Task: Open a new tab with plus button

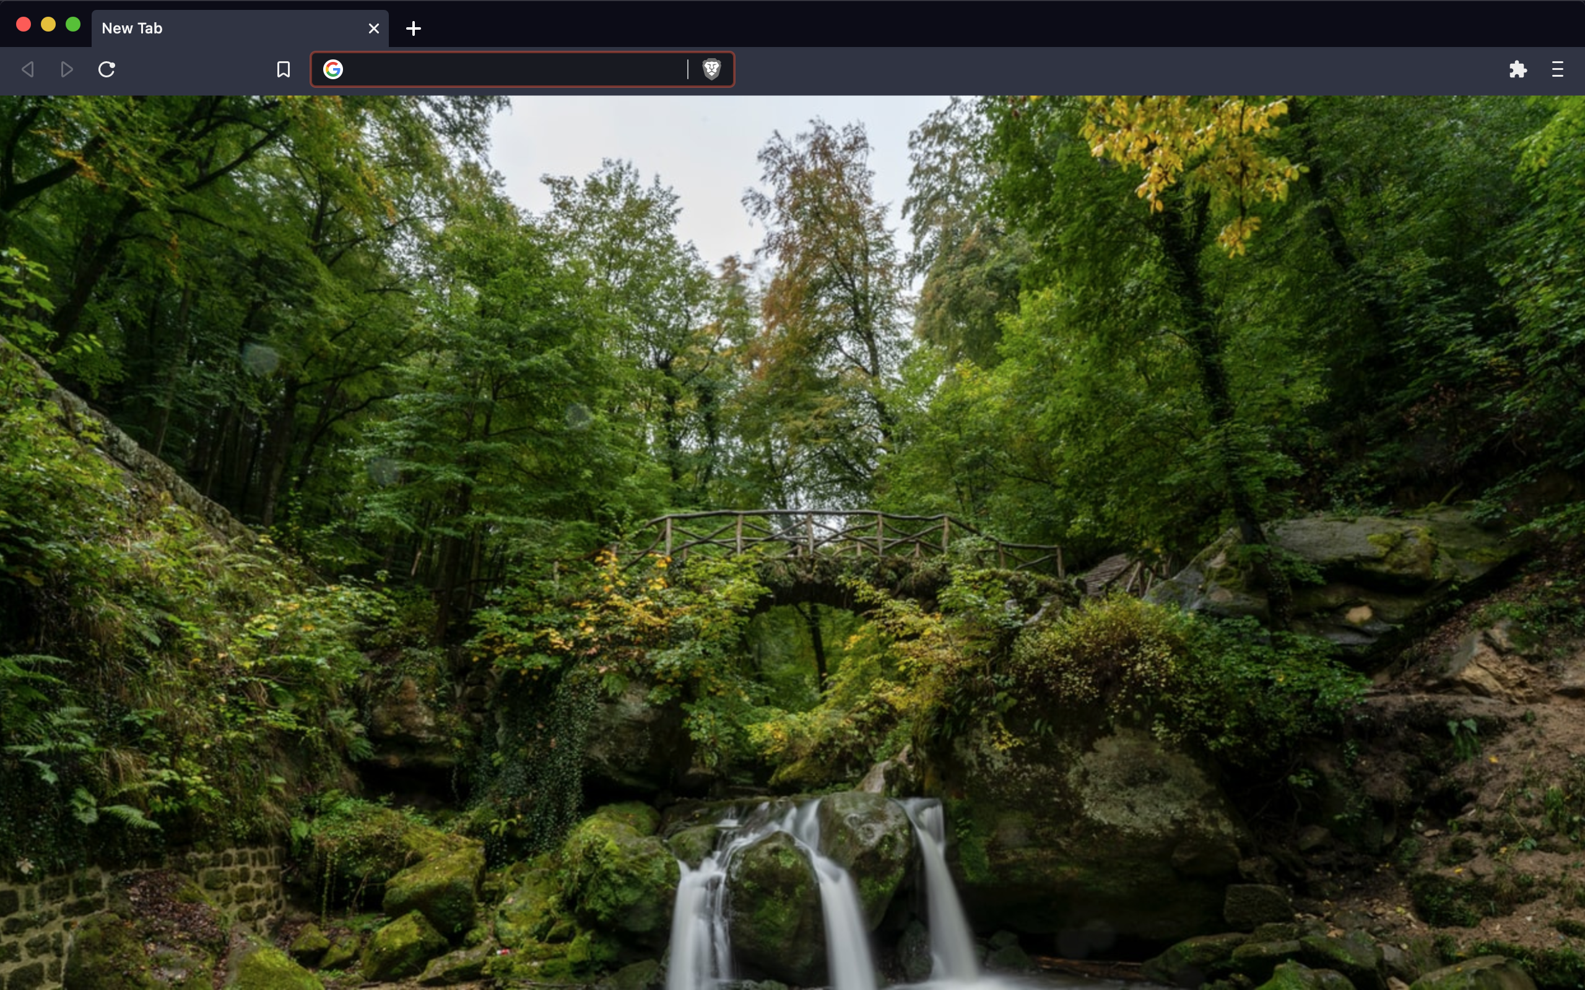Action: pos(414,28)
